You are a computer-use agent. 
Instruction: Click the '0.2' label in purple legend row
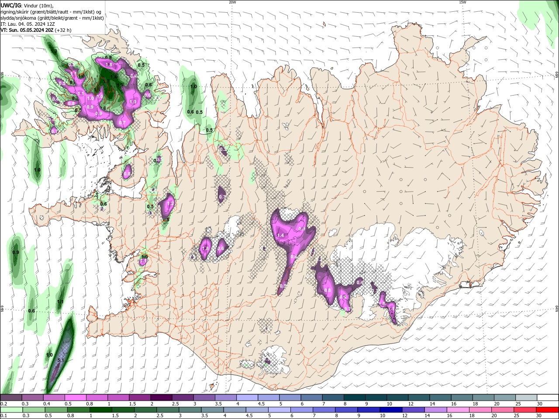click(3, 404)
